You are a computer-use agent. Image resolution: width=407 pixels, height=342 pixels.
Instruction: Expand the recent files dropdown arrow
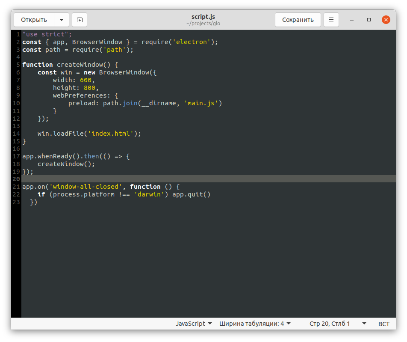pyautogui.click(x=62, y=20)
